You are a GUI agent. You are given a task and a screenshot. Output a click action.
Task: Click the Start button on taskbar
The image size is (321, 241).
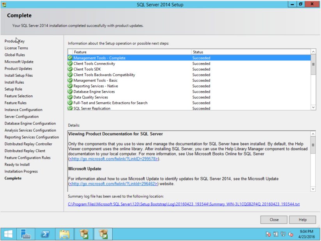(x=8, y=234)
